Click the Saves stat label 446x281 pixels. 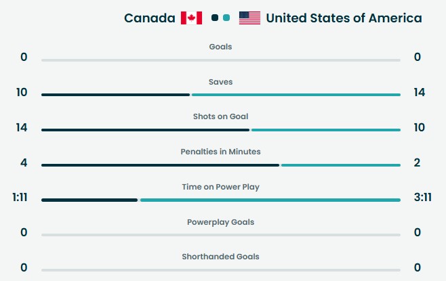tap(220, 82)
